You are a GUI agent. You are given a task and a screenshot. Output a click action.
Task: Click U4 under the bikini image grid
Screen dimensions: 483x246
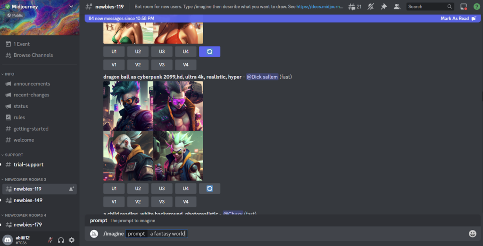[186, 52]
